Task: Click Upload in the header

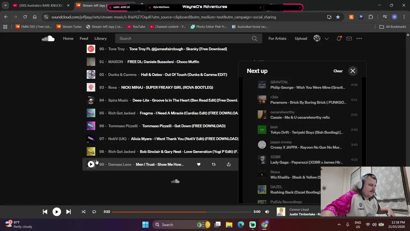Action: 301,38
